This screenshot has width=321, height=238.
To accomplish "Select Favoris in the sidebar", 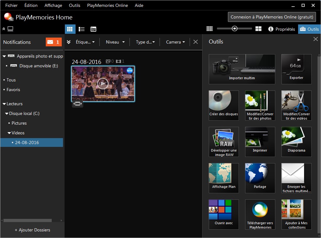I will tap(13, 90).
